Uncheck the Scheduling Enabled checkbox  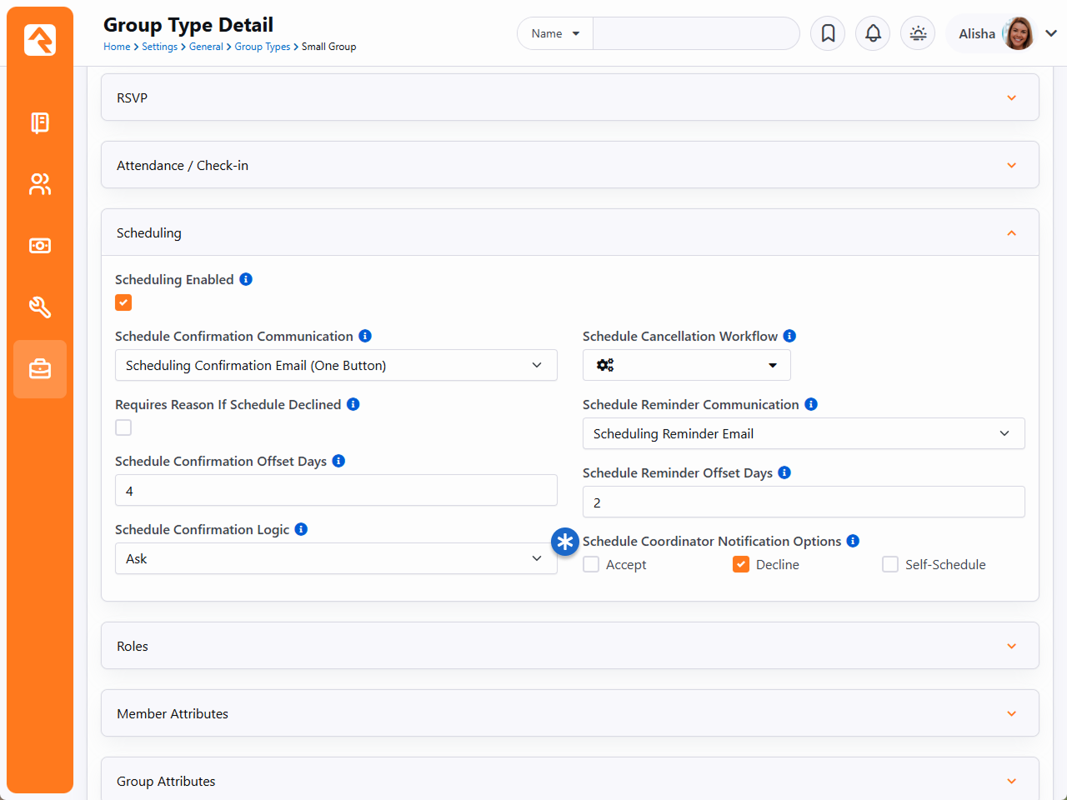point(123,302)
